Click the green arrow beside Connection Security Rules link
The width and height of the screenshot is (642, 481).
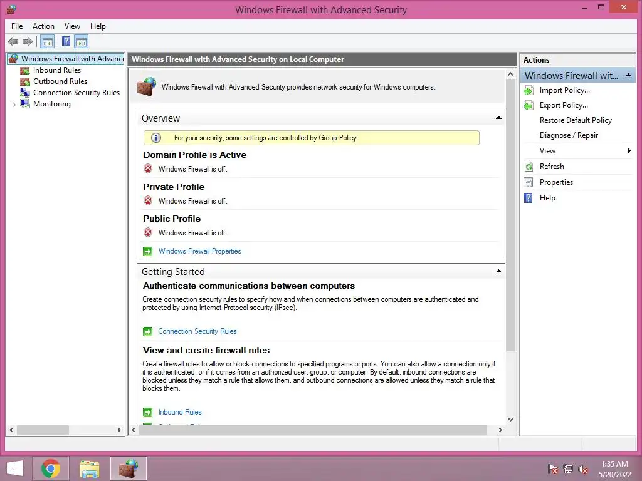click(x=147, y=331)
